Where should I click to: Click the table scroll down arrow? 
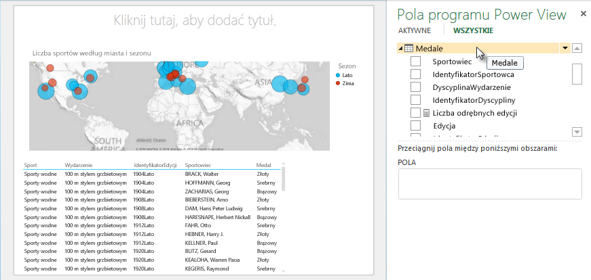(x=283, y=271)
